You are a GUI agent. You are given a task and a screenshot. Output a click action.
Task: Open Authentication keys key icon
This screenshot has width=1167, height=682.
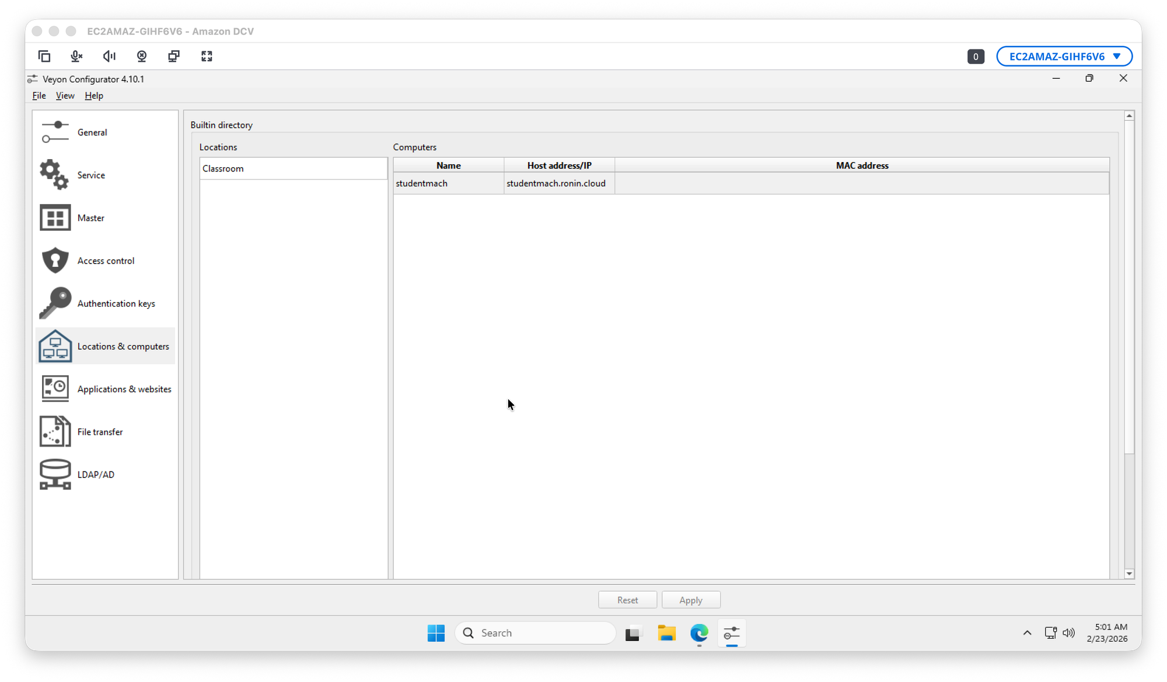pyautogui.click(x=55, y=303)
